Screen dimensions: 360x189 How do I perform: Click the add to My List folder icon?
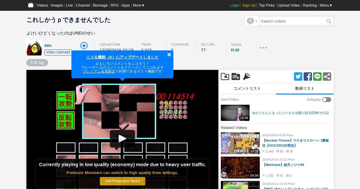point(225,76)
